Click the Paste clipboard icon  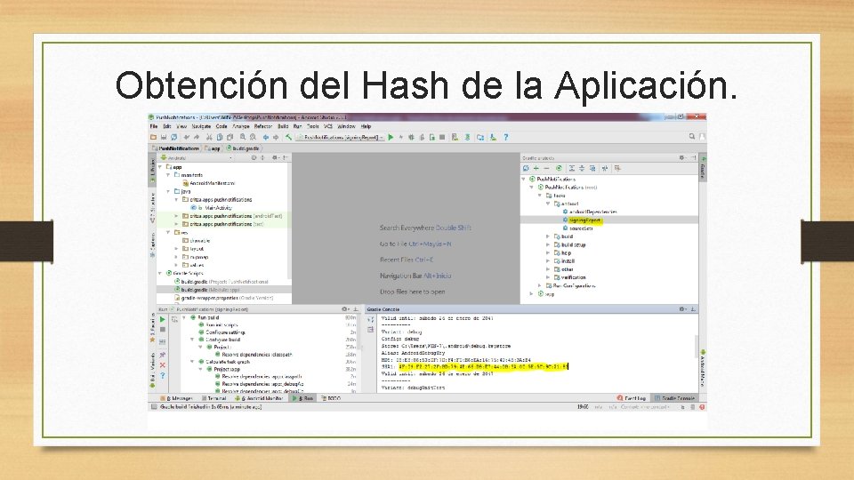pos(230,137)
